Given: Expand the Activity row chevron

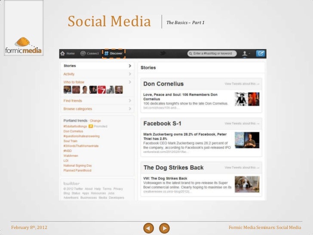Looking at the screenshot, I should point(130,74).
